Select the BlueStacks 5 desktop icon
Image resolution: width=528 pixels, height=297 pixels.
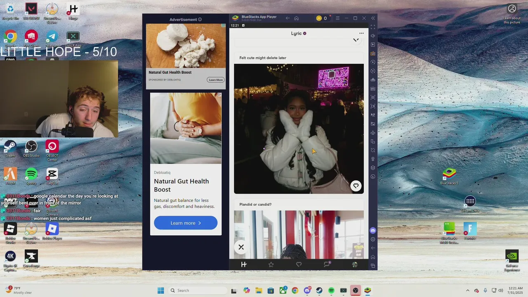coord(449,177)
